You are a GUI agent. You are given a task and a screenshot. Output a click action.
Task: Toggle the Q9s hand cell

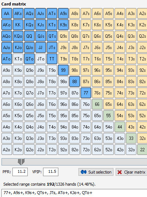click(63, 36)
